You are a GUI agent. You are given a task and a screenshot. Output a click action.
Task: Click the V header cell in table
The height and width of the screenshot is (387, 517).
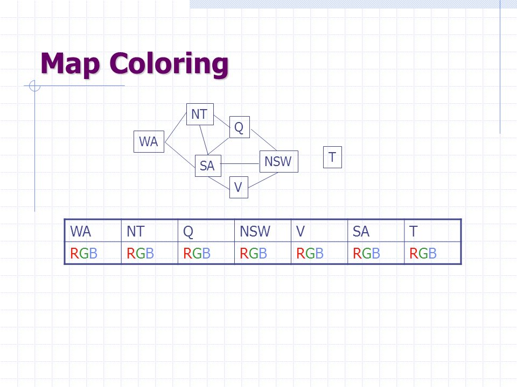pyautogui.click(x=319, y=231)
